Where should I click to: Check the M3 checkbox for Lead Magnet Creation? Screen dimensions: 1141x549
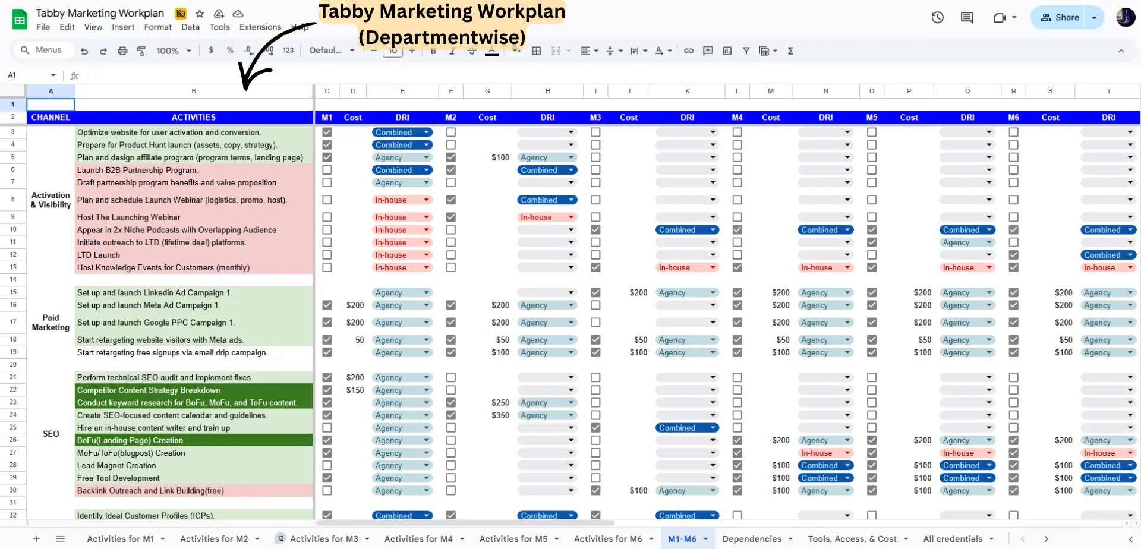pyautogui.click(x=595, y=465)
